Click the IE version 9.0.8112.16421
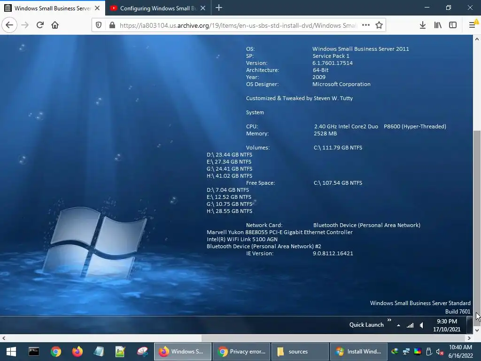Viewport: 481px width, 361px height. tap(333, 253)
